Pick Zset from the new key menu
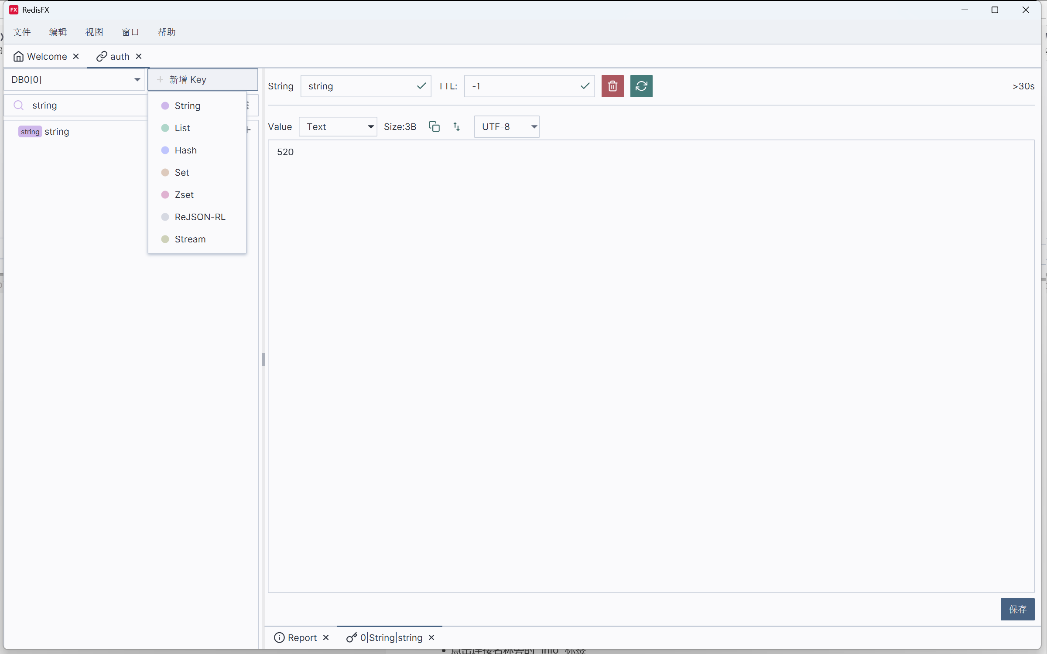Image resolution: width=1047 pixels, height=654 pixels. coord(184,194)
